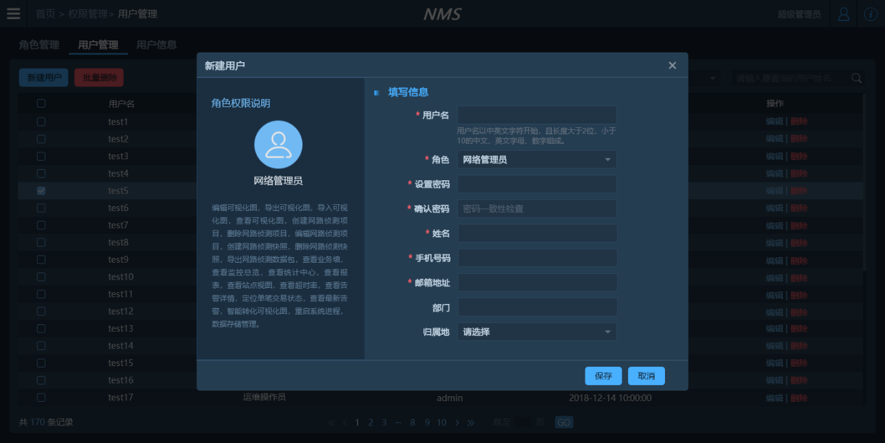Toggle the test5 row checkbox
The height and width of the screenshot is (443, 885).
[x=41, y=191]
